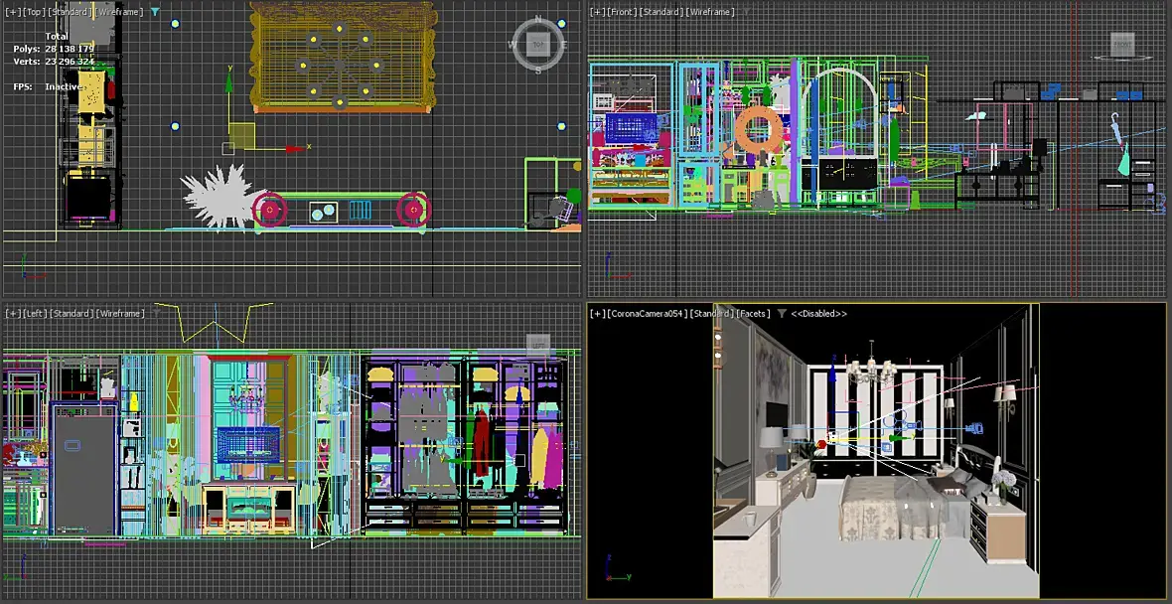Viewport: 1172px width, 604px height.
Task: Open the [+] general menu in camera viewport
Action: [597, 313]
